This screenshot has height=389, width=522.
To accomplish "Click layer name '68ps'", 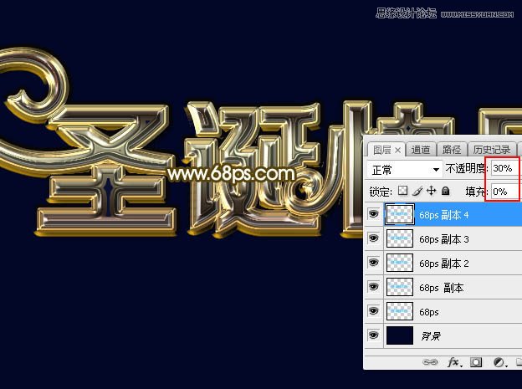I will pyautogui.click(x=429, y=312).
